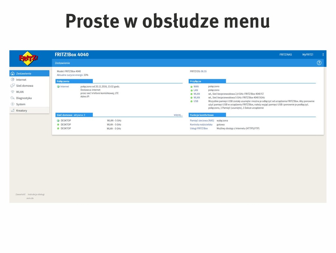Select Zestawienie in the sidebar menu
336x253 pixels.
[x=29, y=73]
